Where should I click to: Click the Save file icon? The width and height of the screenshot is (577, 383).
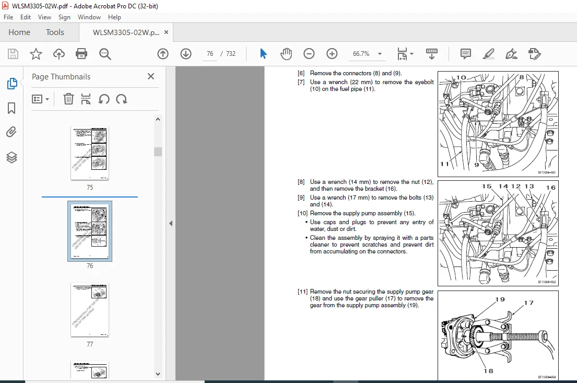13,54
